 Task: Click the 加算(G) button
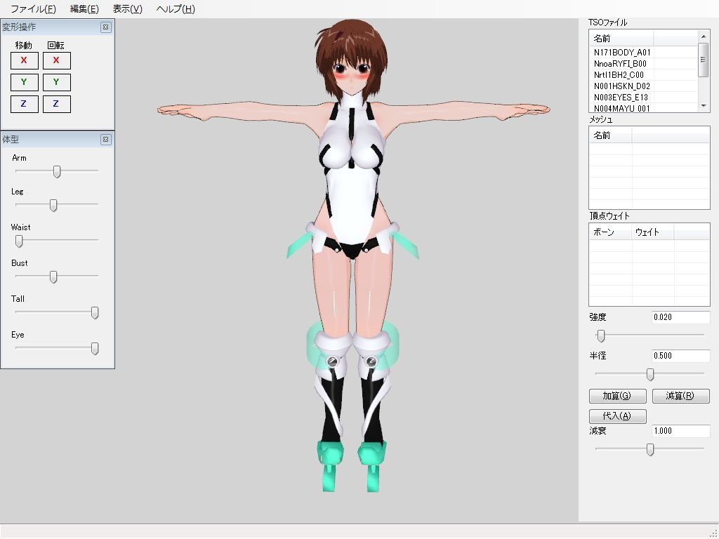click(x=617, y=396)
